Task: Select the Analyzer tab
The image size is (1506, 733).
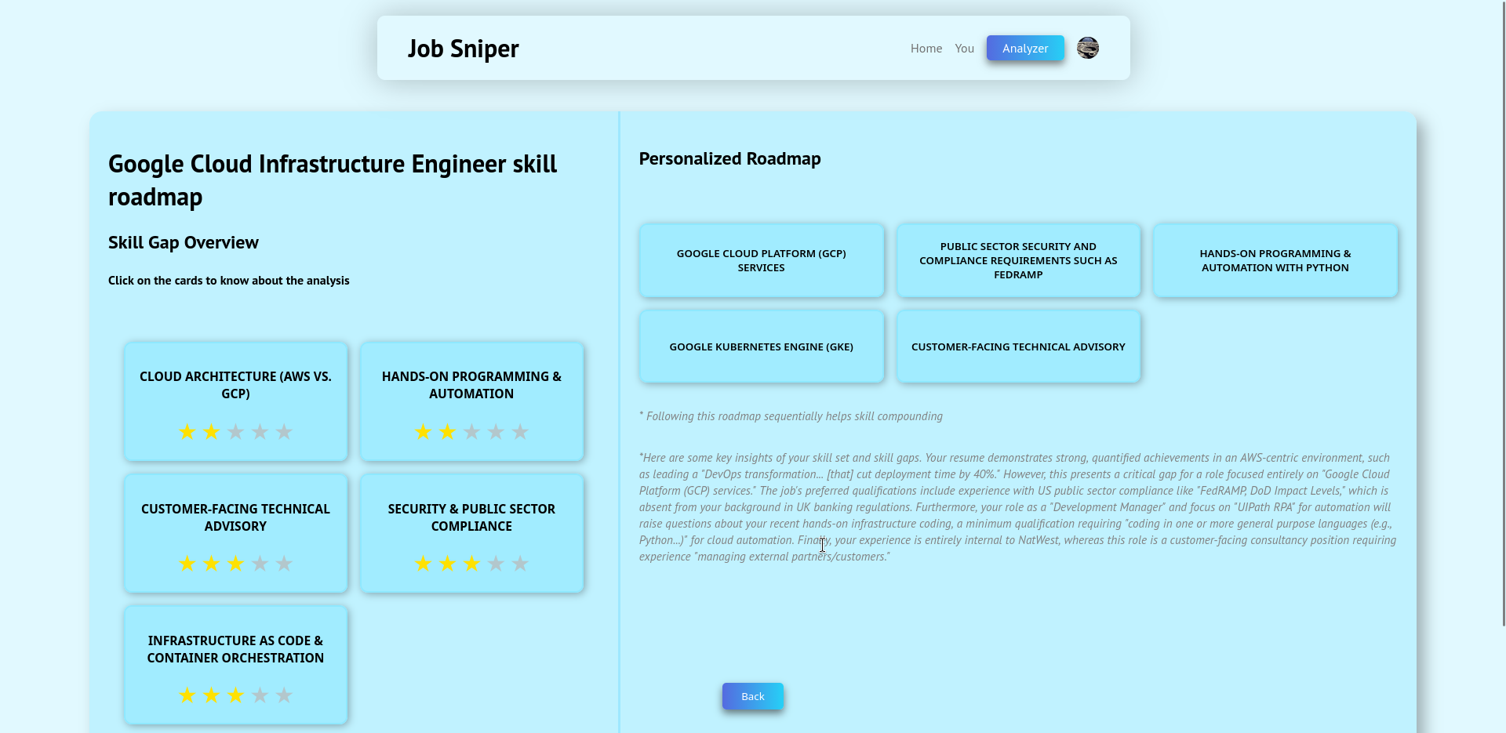Action: [1024, 48]
